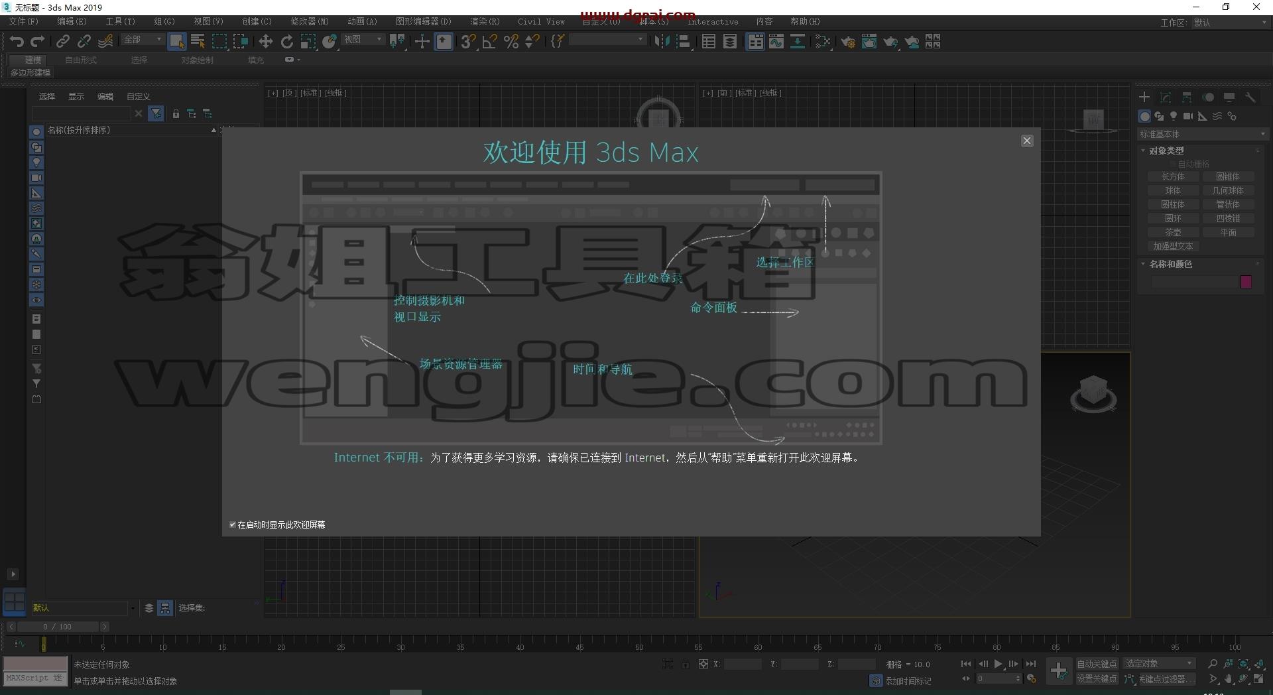Open the Curve Editor icon

[776, 42]
